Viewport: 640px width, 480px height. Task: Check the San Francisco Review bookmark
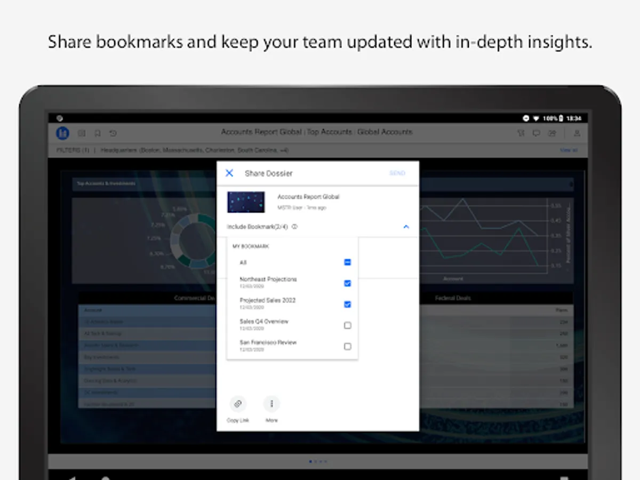347,346
